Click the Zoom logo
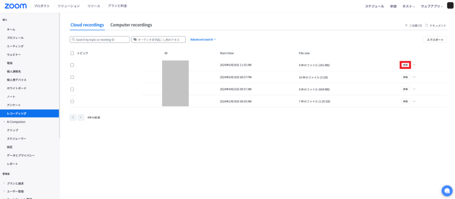 coord(16,6)
